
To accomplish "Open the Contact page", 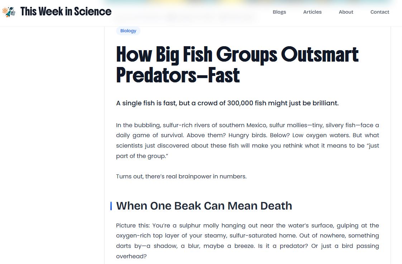I will click(x=379, y=12).
